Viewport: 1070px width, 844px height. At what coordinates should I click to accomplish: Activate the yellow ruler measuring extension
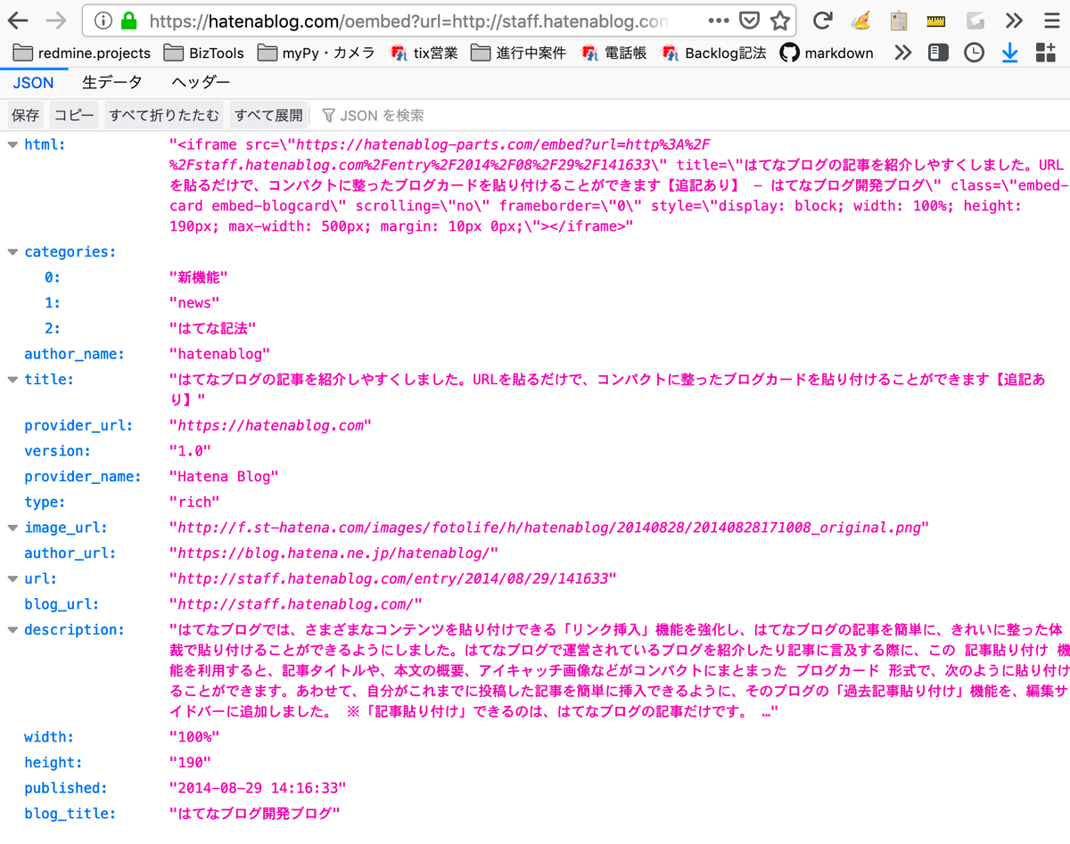pos(936,20)
